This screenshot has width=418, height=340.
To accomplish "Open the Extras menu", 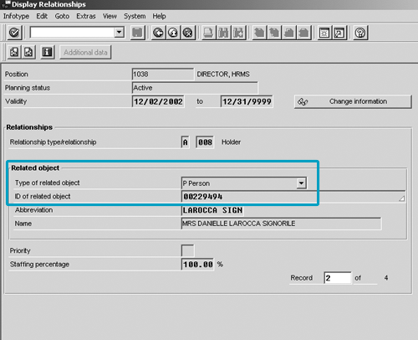I will click(x=86, y=16).
